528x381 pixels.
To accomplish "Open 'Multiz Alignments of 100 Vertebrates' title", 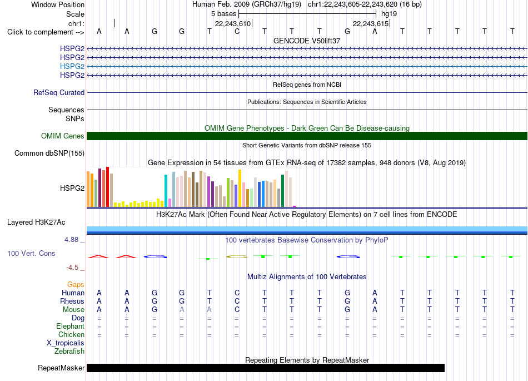I will coord(307,276).
